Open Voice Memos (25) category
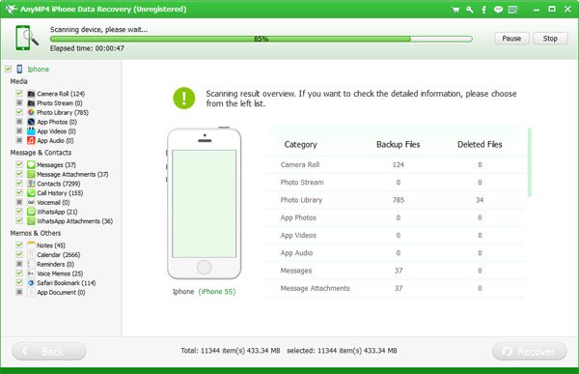The height and width of the screenshot is (374, 579). [60, 273]
